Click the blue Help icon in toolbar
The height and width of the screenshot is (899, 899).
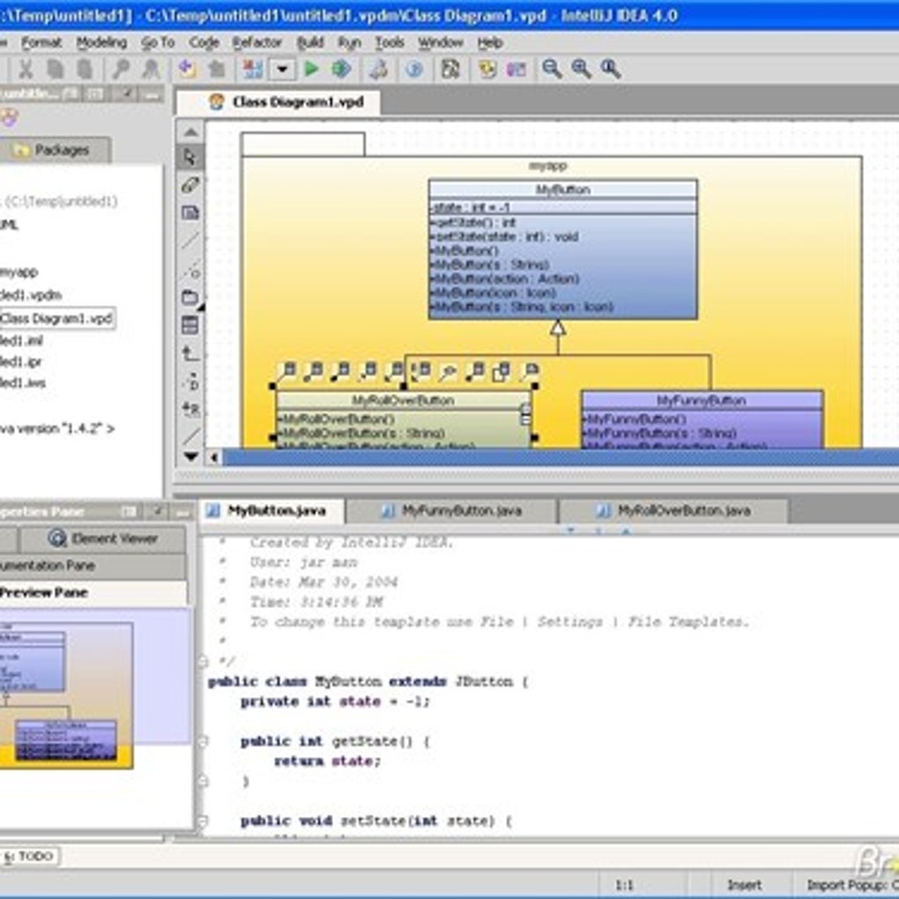point(414,69)
